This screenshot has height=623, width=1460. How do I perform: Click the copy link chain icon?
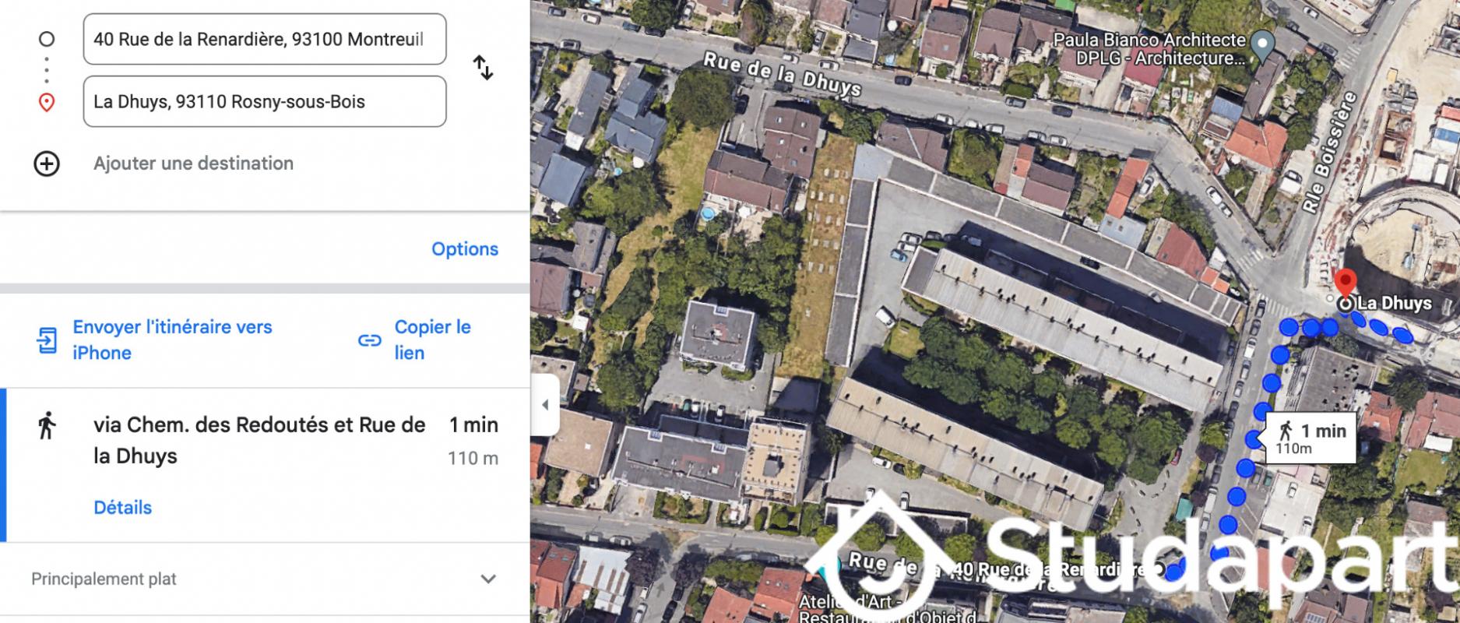tap(369, 340)
